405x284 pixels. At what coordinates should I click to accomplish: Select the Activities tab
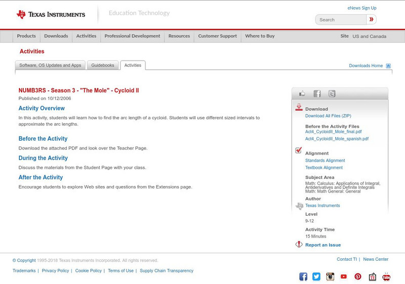(133, 65)
